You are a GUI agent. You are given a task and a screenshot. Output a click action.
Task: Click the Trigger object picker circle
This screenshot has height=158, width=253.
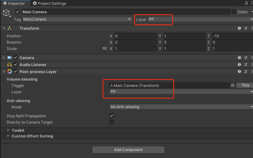233,85
